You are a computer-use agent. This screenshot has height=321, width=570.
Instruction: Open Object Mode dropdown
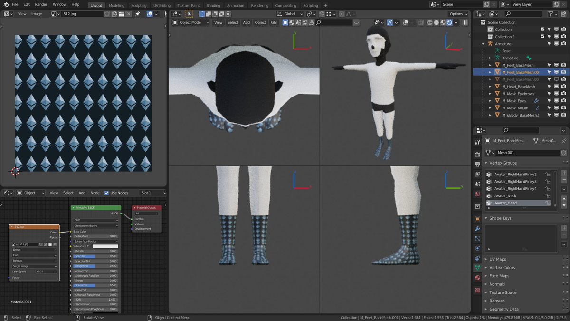(x=191, y=22)
